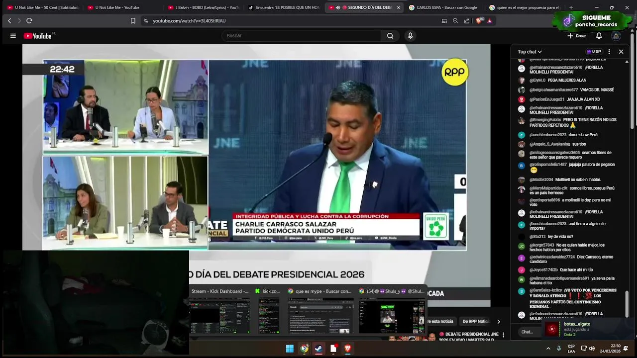Switch to 'U Not Like Me - YouTube' tab
The width and height of the screenshot is (637, 358).
coord(122,7)
